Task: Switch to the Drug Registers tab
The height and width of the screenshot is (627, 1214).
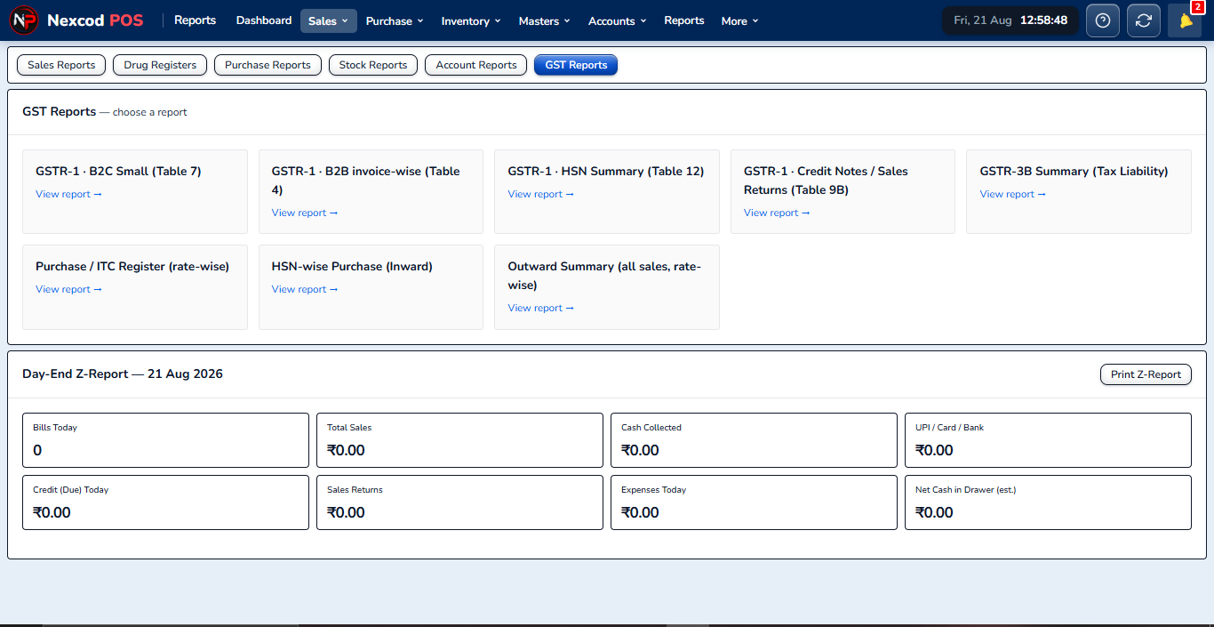Action: pyautogui.click(x=160, y=65)
